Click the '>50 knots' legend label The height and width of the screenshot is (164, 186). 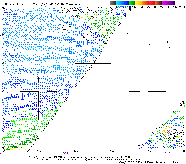tap(179, 7)
